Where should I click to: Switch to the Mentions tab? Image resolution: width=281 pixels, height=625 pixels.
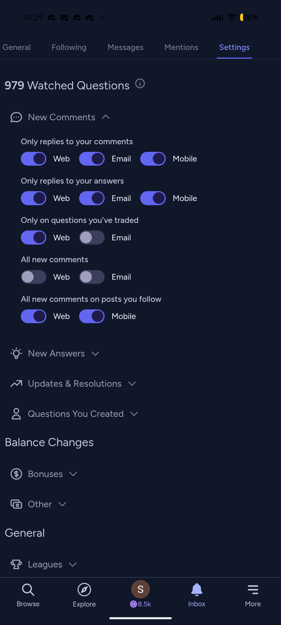tap(181, 47)
